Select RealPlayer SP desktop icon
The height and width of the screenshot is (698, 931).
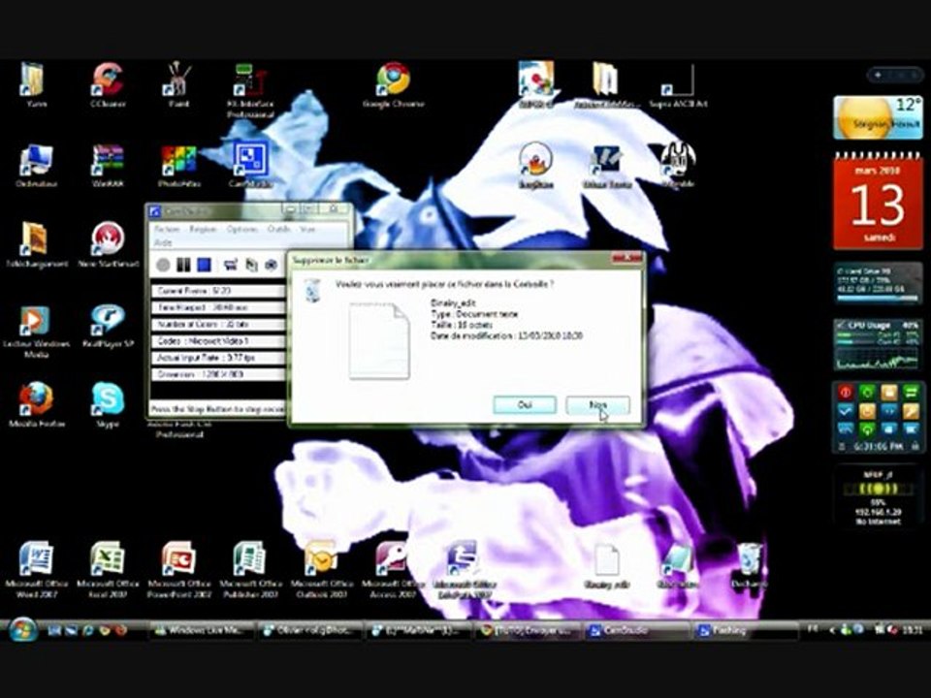click(108, 327)
